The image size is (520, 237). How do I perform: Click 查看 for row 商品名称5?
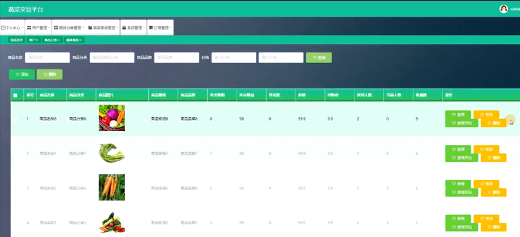pyautogui.click(x=458, y=219)
